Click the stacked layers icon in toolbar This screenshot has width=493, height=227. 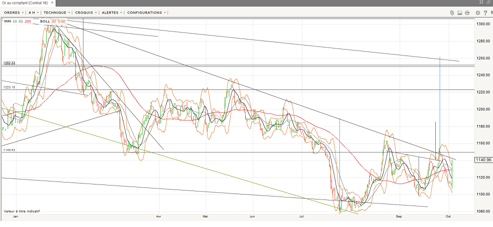click(452, 12)
